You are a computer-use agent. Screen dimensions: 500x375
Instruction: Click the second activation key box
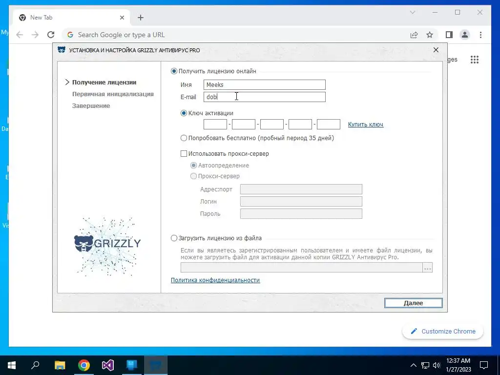coord(244,125)
